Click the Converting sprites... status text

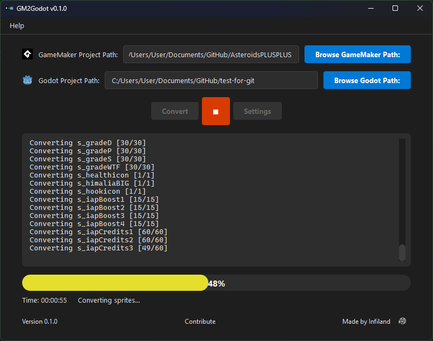(x=109, y=300)
